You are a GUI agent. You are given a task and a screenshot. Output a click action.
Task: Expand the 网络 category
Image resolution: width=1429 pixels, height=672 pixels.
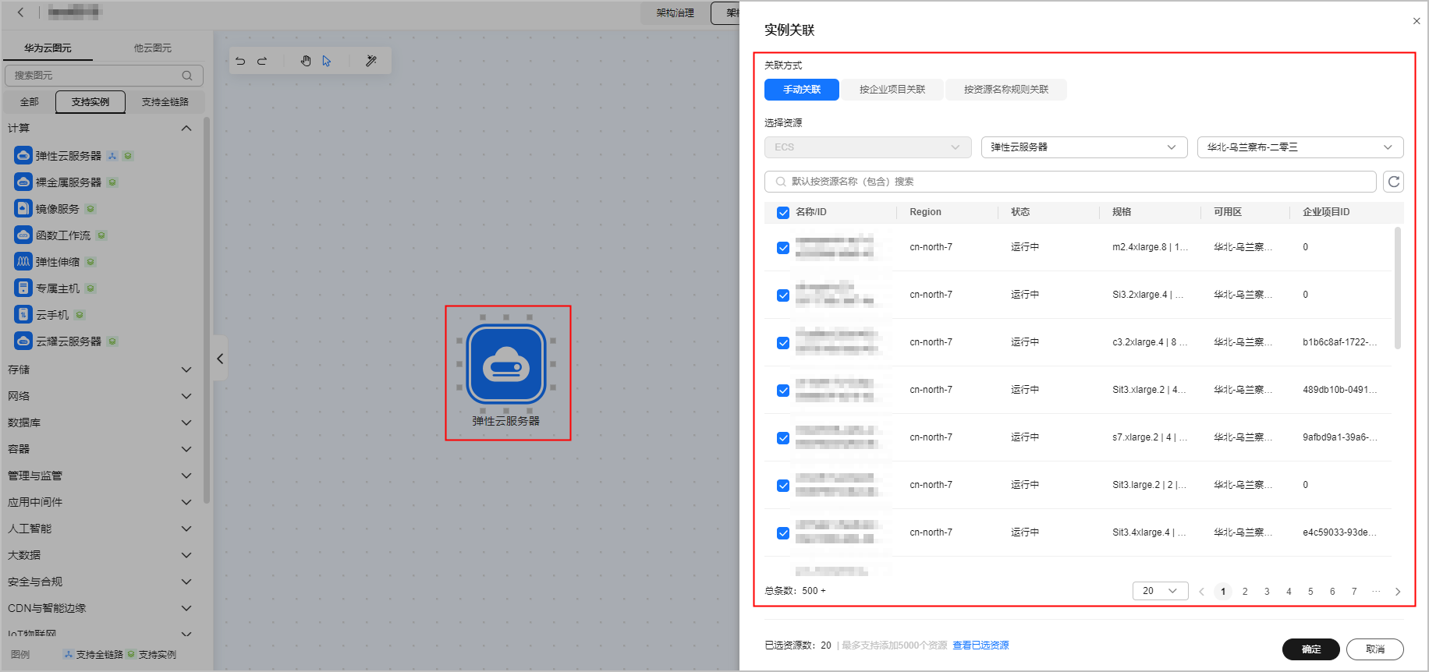(186, 396)
